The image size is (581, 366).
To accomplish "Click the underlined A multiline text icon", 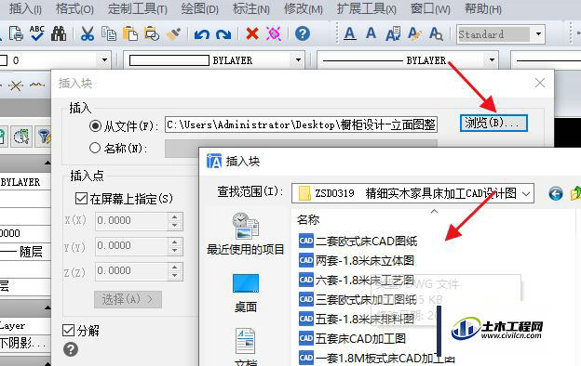I will [350, 33].
